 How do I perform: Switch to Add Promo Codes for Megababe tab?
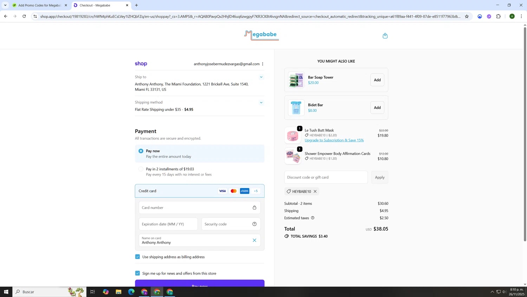(x=40, y=5)
